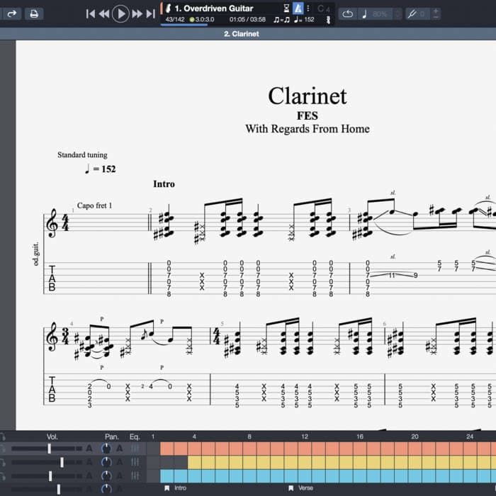Screen dimensions: 496x496
Task: Click the album text 'With Regards From Home'
Action: (x=308, y=129)
